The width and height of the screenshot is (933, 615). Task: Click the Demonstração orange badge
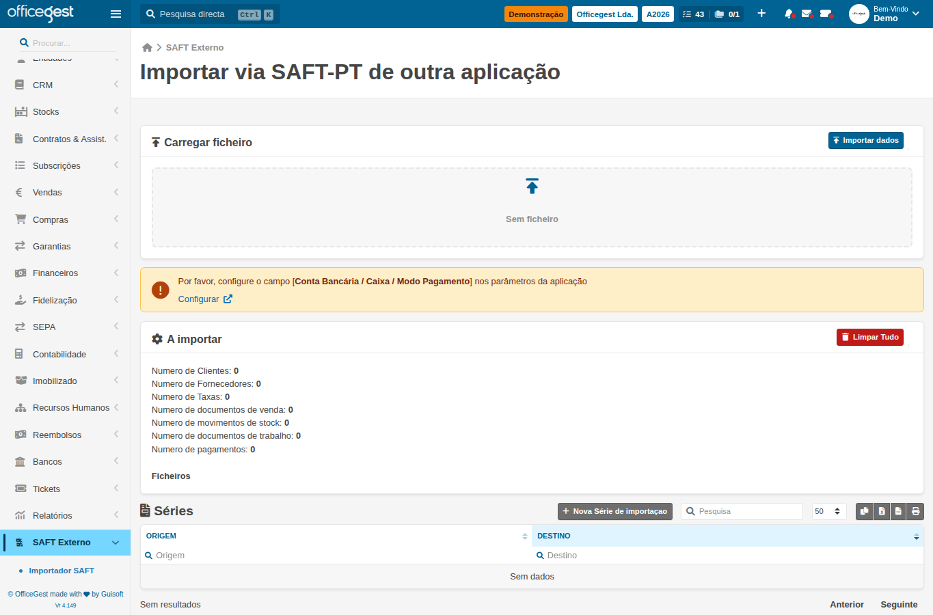[536, 14]
